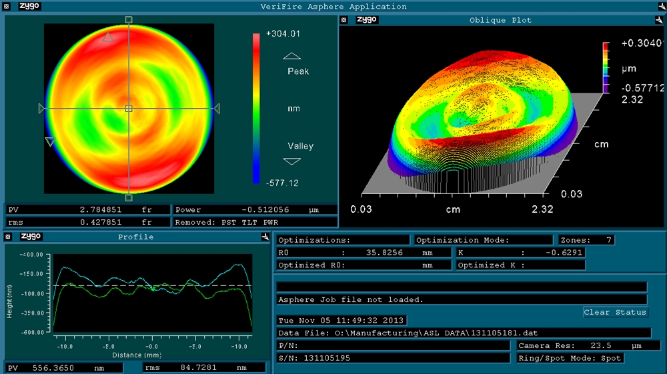Click the Zones value 7
Image resolution: width=667 pixels, height=374 pixels.
click(586, 240)
